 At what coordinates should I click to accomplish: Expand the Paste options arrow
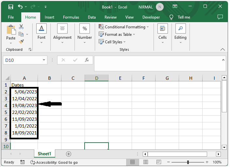11,43
